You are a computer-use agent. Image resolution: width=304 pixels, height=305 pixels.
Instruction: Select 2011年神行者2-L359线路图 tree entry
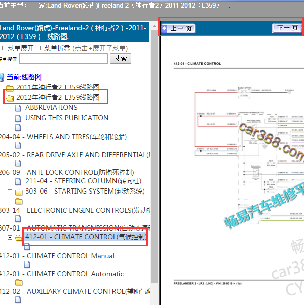(58, 87)
